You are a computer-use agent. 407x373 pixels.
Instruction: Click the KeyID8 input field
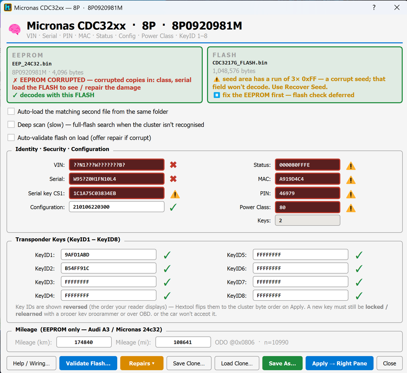300,295
